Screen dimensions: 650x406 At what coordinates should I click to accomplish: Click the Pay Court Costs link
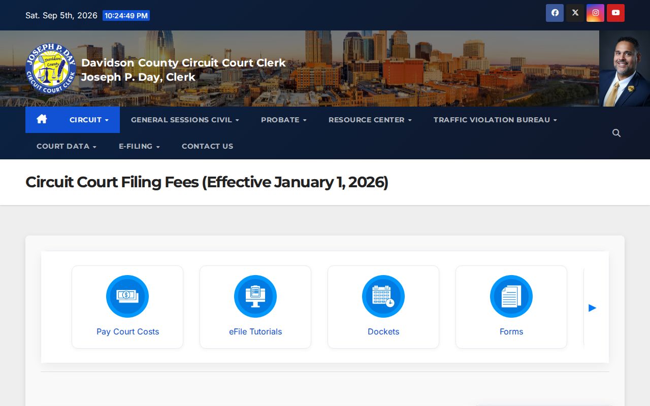tap(127, 331)
